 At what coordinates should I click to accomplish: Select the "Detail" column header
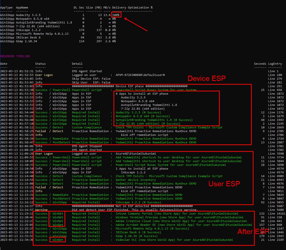(x=77, y=64)
